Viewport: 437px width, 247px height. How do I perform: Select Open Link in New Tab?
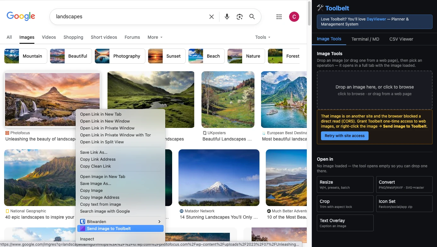pyautogui.click(x=120, y=114)
